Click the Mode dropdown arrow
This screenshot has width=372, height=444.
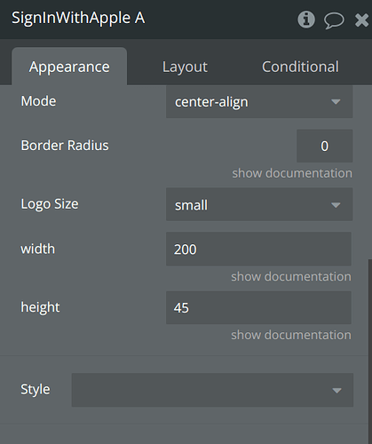tap(336, 102)
